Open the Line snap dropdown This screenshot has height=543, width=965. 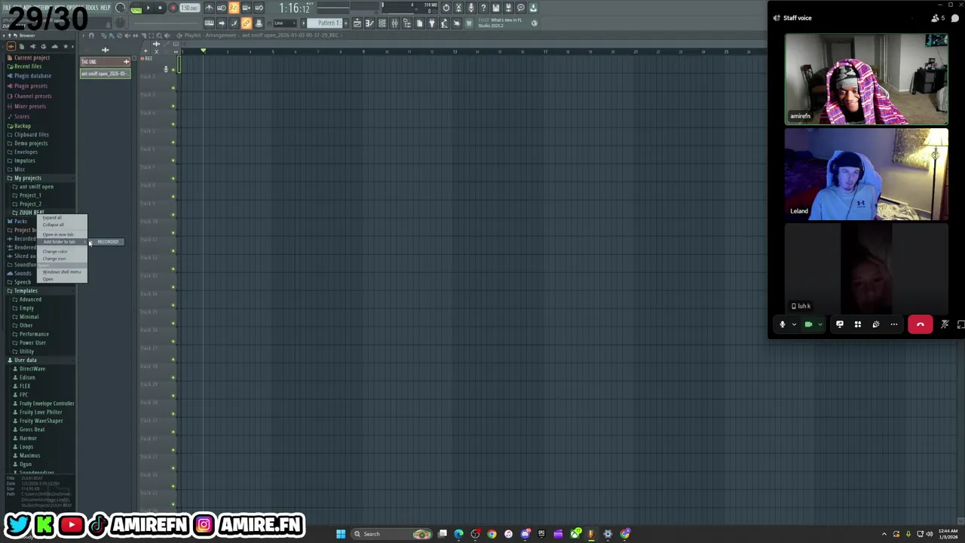point(283,23)
